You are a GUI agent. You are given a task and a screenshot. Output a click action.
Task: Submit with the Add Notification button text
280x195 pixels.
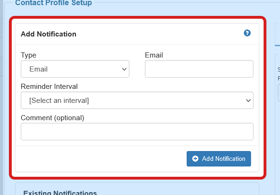[224, 159]
